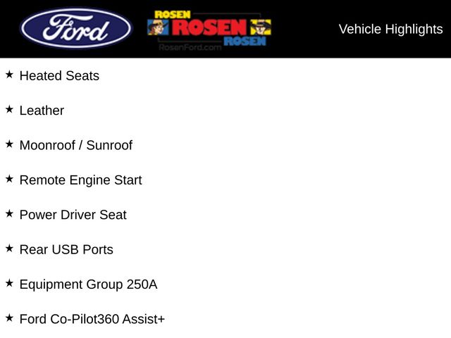
Task: Select the Power Driver Seat text
Action: [x=73, y=215]
